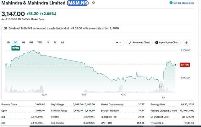
Task: Click the Avg. Volume value 3,193,855
Action: click(x=89, y=123)
